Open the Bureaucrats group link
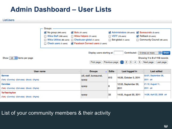The width and height of the screenshot is (172, 129). [x=146, y=33]
